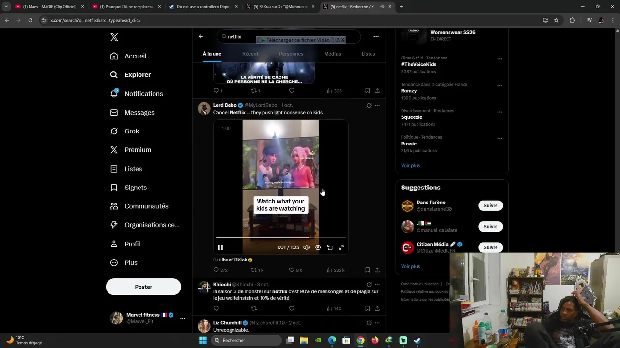Reload the page in Chrome toolbar

[30, 20]
